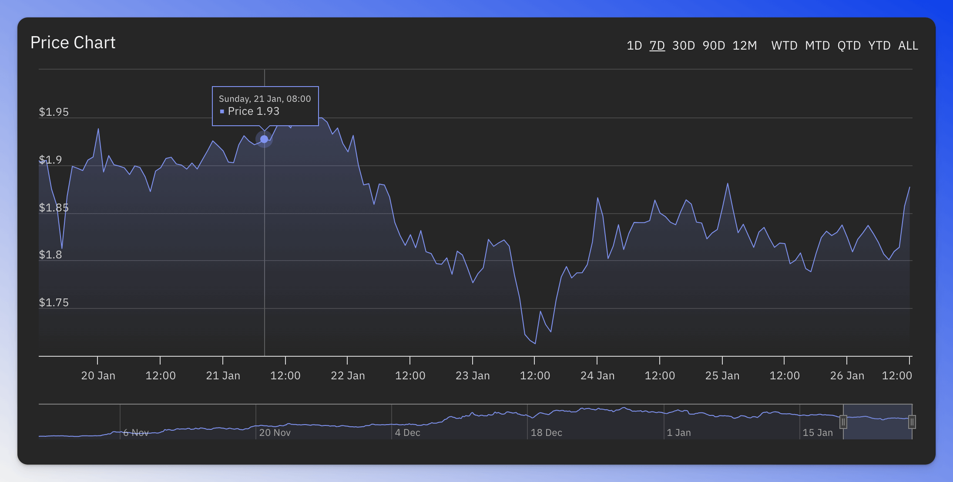Click '1 Jan' in the navigator
This screenshot has height=482, width=953.
tap(679, 433)
